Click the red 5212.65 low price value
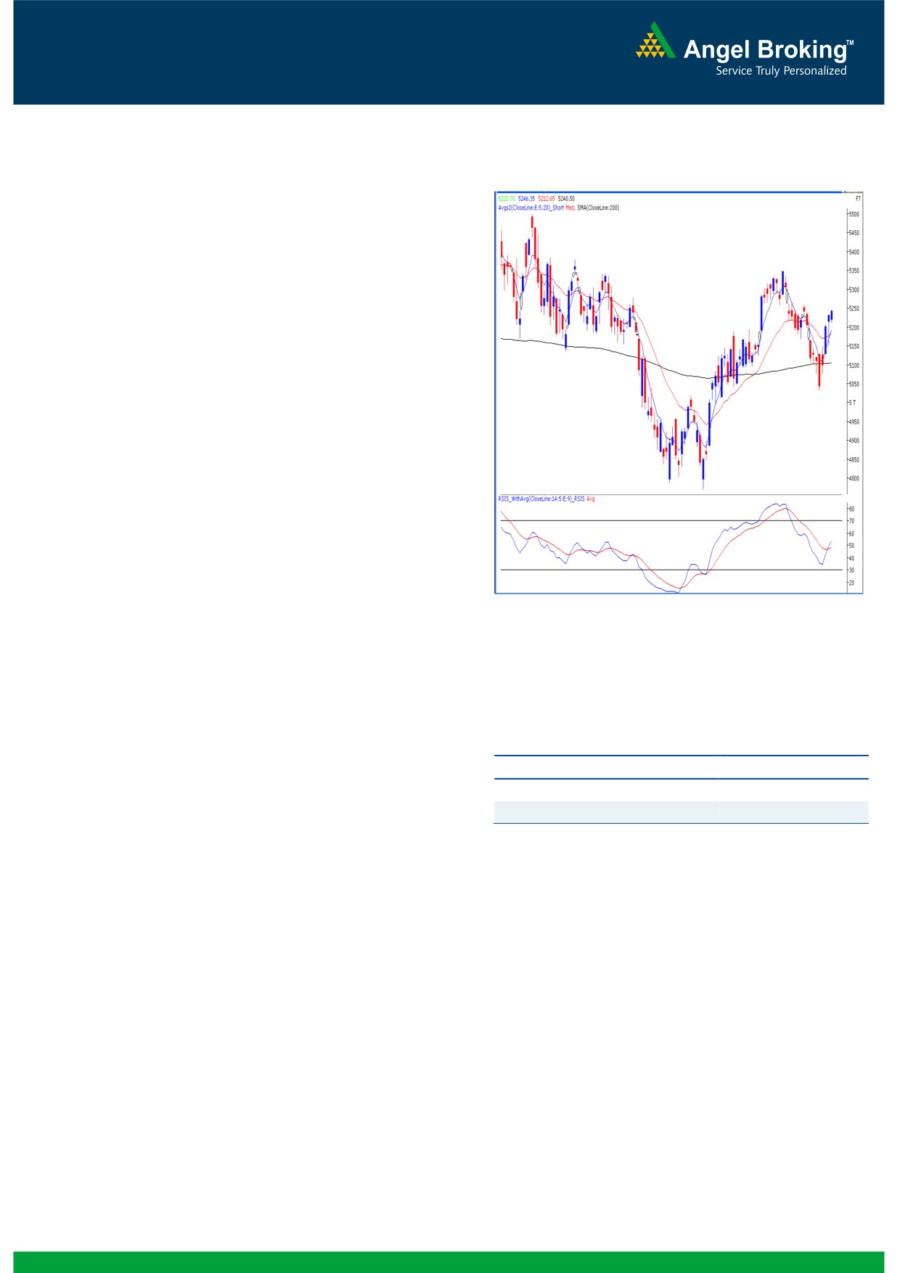900x1273 pixels. tap(547, 199)
